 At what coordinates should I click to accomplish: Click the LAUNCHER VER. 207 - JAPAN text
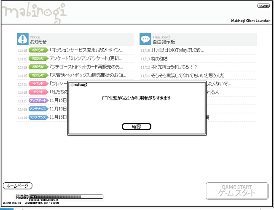[x=42, y=203]
